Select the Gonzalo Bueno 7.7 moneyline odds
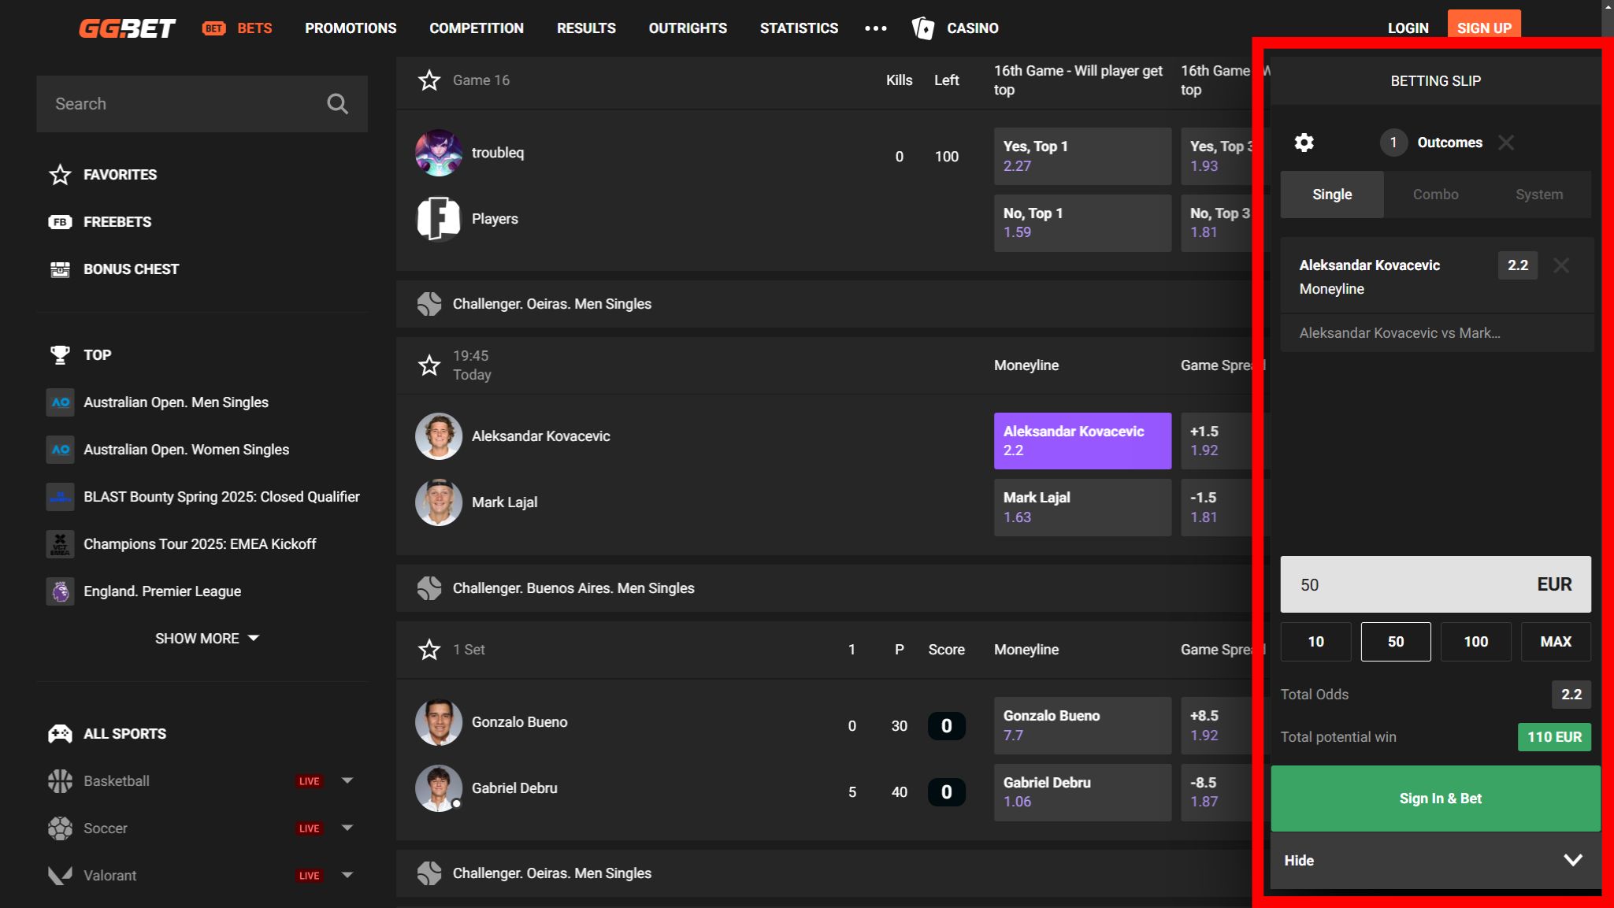Viewport: 1614px width, 908px height. tap(1082, 725)
